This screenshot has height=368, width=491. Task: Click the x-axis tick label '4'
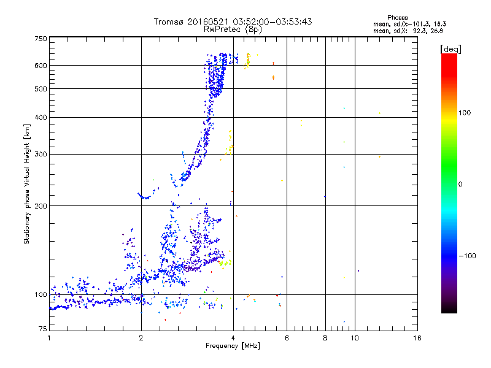(233, 338)
